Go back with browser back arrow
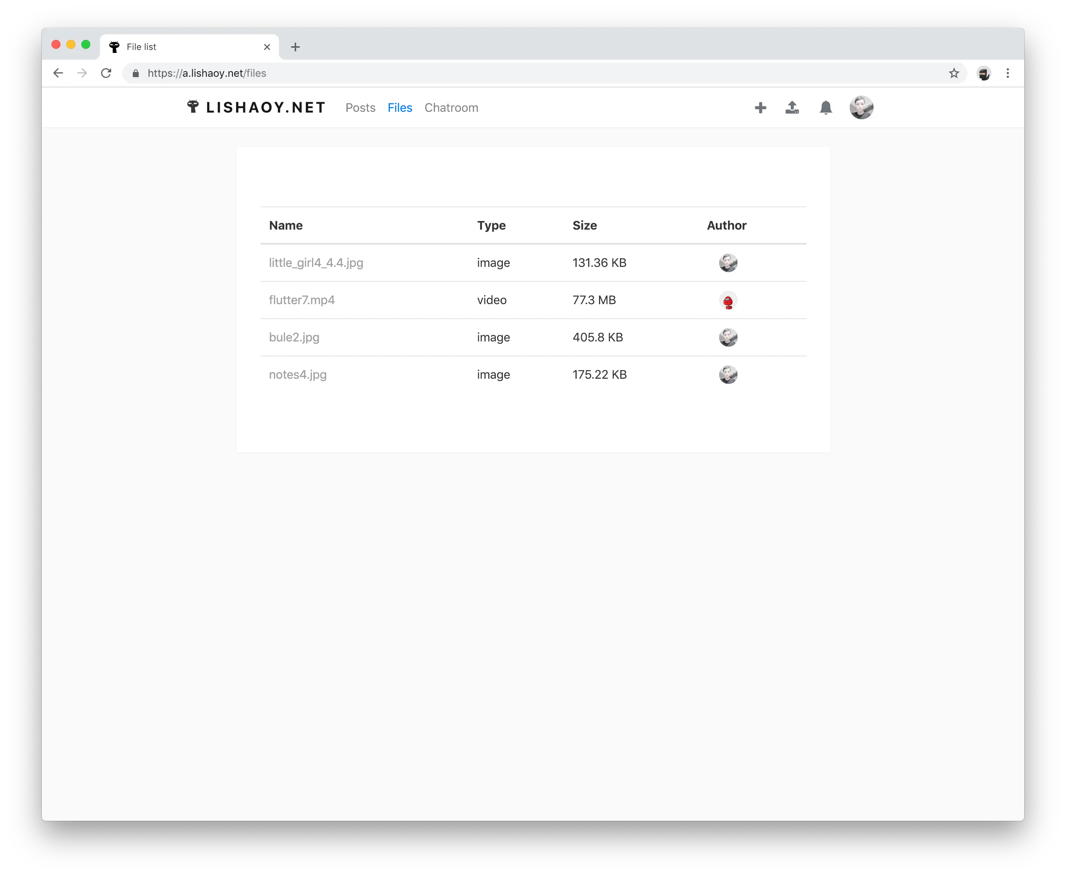 [58, 73]
